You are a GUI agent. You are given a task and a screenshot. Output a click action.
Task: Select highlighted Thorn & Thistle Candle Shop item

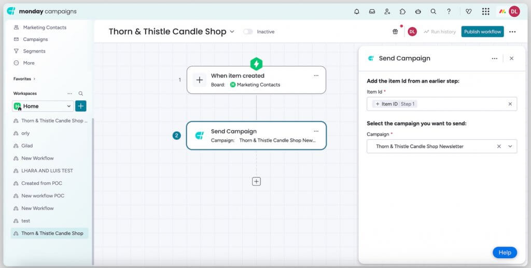point(49,233)
